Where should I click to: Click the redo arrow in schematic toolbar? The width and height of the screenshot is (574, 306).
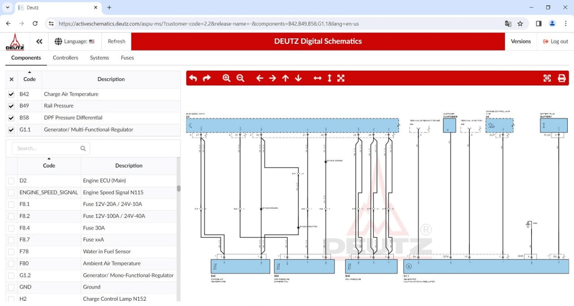pos(207,78)
